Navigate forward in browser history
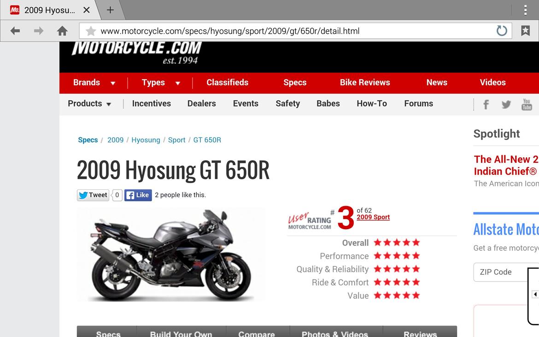 [39, 30]
